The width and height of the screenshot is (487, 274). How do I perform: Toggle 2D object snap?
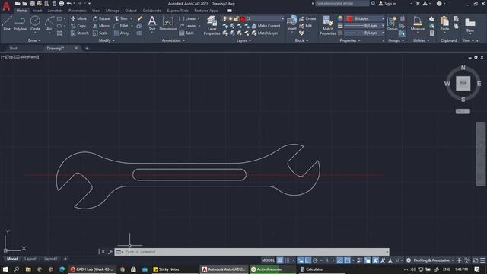coord(347,260)
